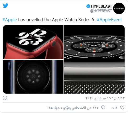Open the people tweeting about this link
Image resolution: width=128 pixels, height=113 pixels.
tap(73, 108)
